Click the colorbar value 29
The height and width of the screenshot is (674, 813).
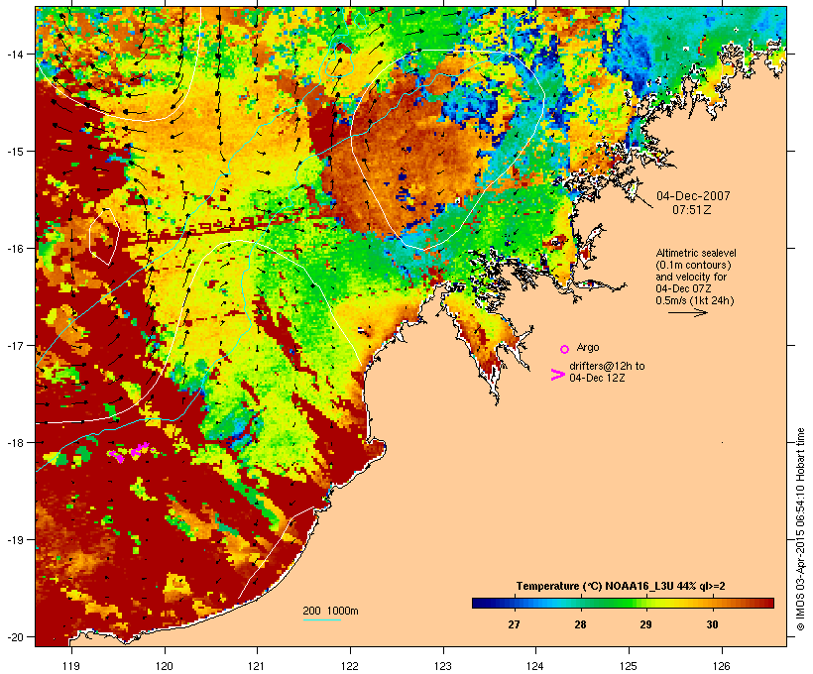(x=645, y=624)
